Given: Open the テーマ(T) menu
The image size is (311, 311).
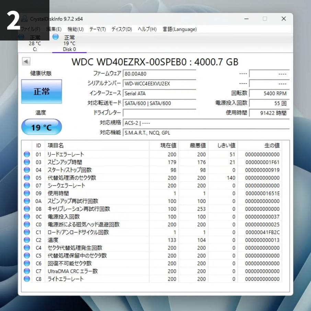Looking at the screenshot, I should point(97,29).
